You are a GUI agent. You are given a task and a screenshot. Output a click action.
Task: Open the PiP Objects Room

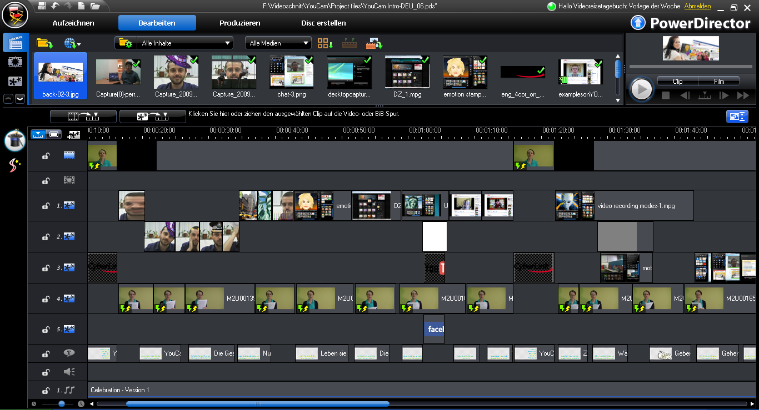click(x=15, y=81)
